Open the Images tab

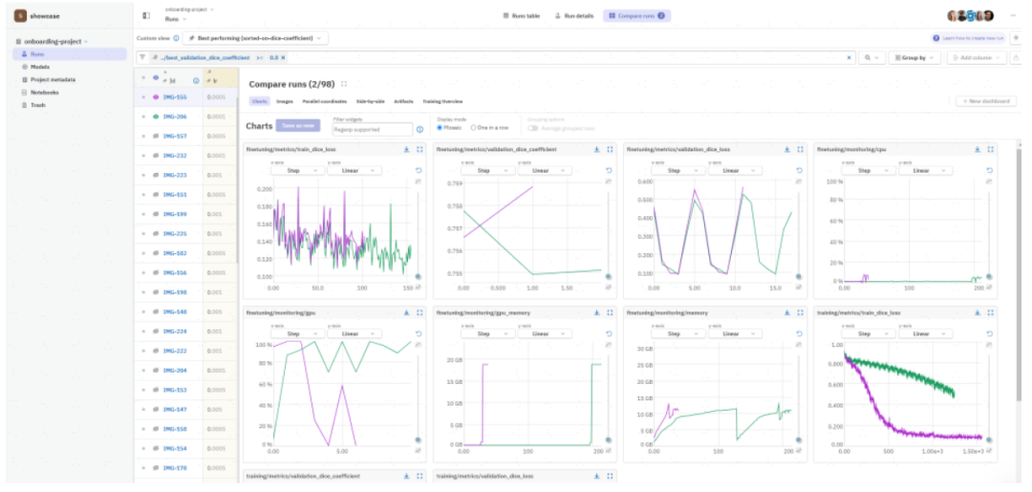tap(285, 102)
